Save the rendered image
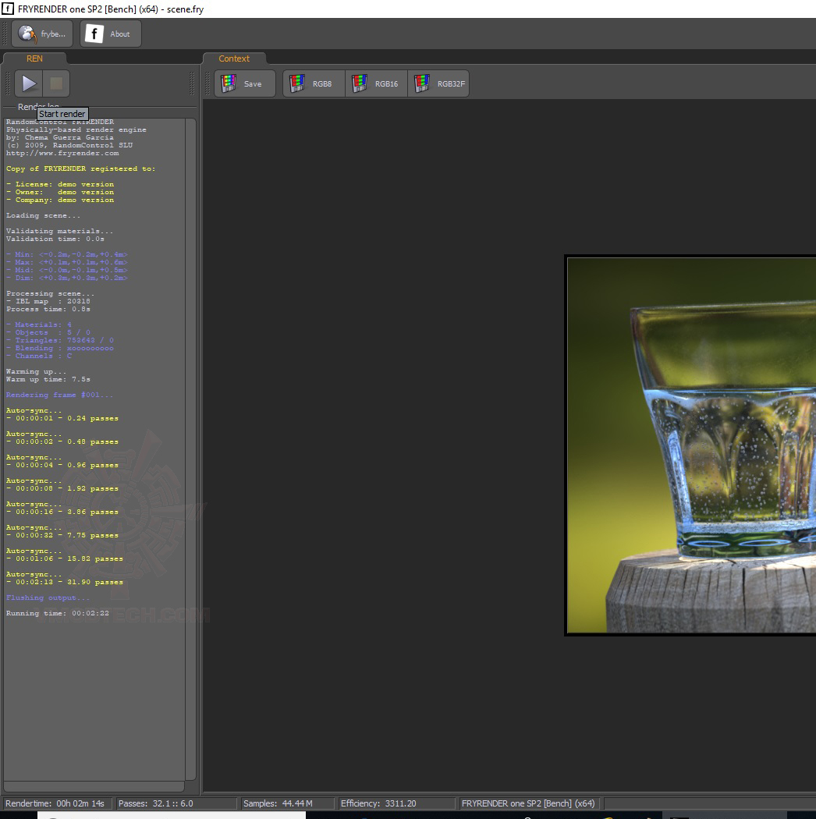The image size is (816, 819). (244, 83)
